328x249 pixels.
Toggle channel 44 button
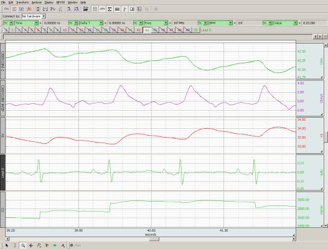[x=147, y=30]
